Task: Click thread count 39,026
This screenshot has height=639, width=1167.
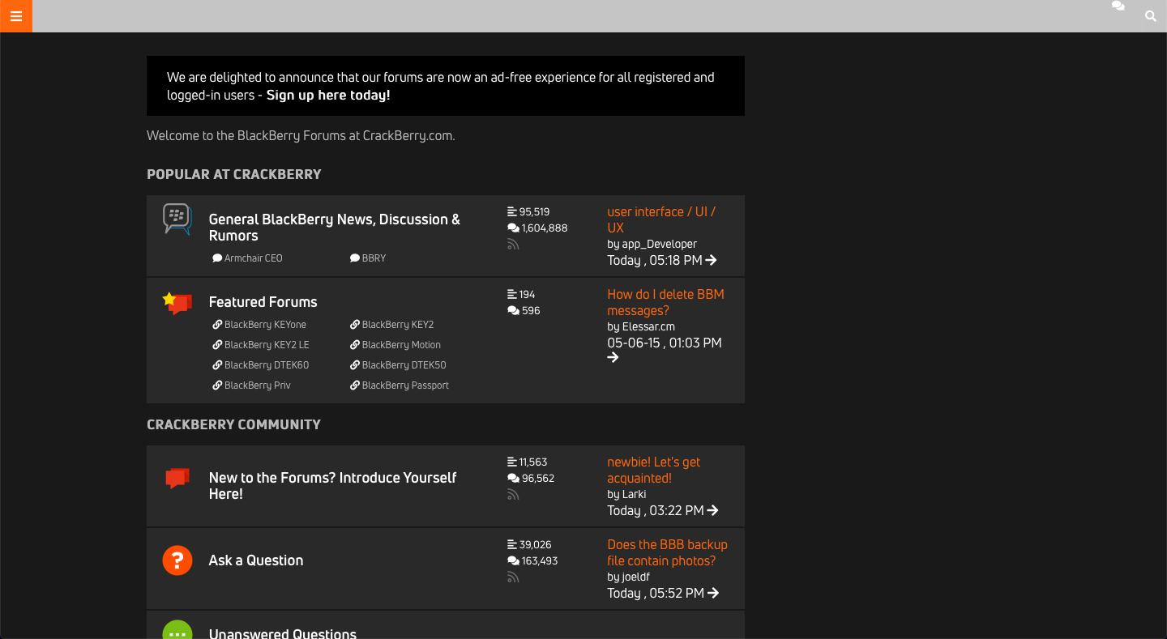Action: pyautogui.click(x=535, y=544)
